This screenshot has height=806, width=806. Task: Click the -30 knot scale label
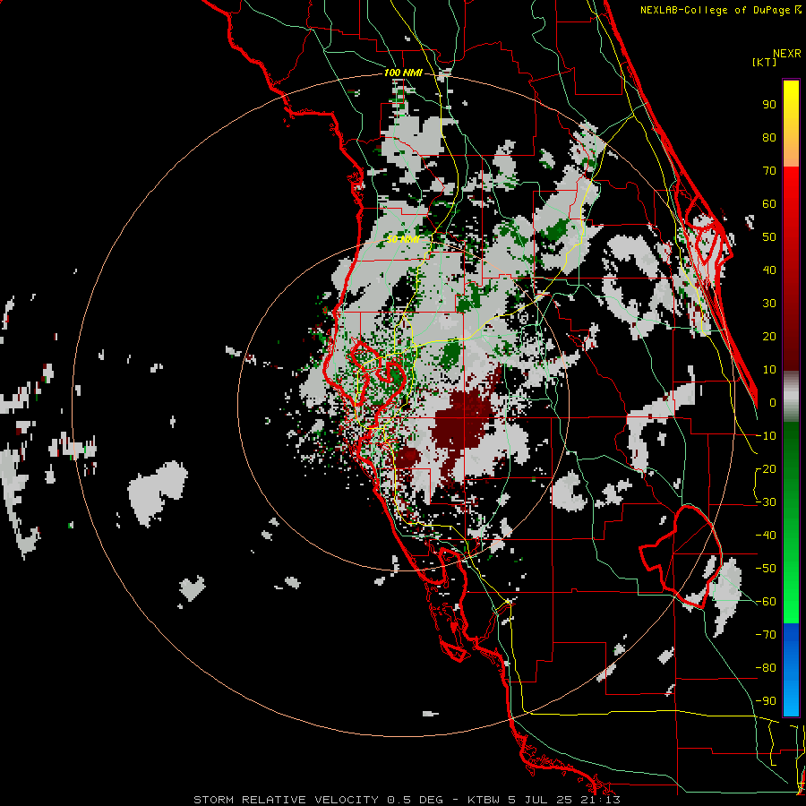tap(766, 502)
